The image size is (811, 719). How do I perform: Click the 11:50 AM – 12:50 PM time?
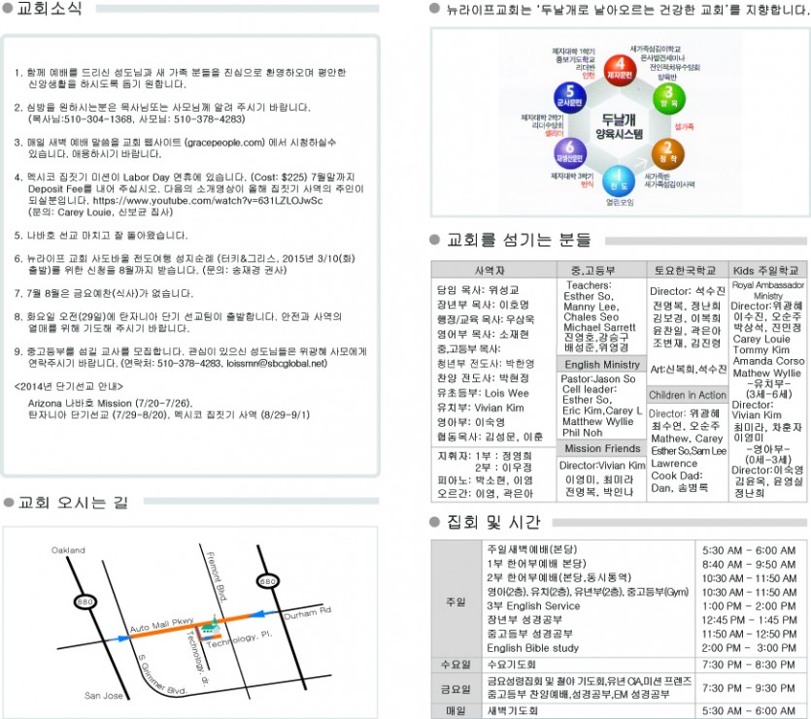coord(749,634)
